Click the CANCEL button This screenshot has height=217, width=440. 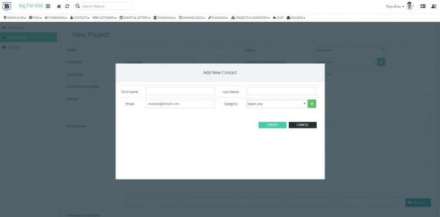[x=302, y=125]
